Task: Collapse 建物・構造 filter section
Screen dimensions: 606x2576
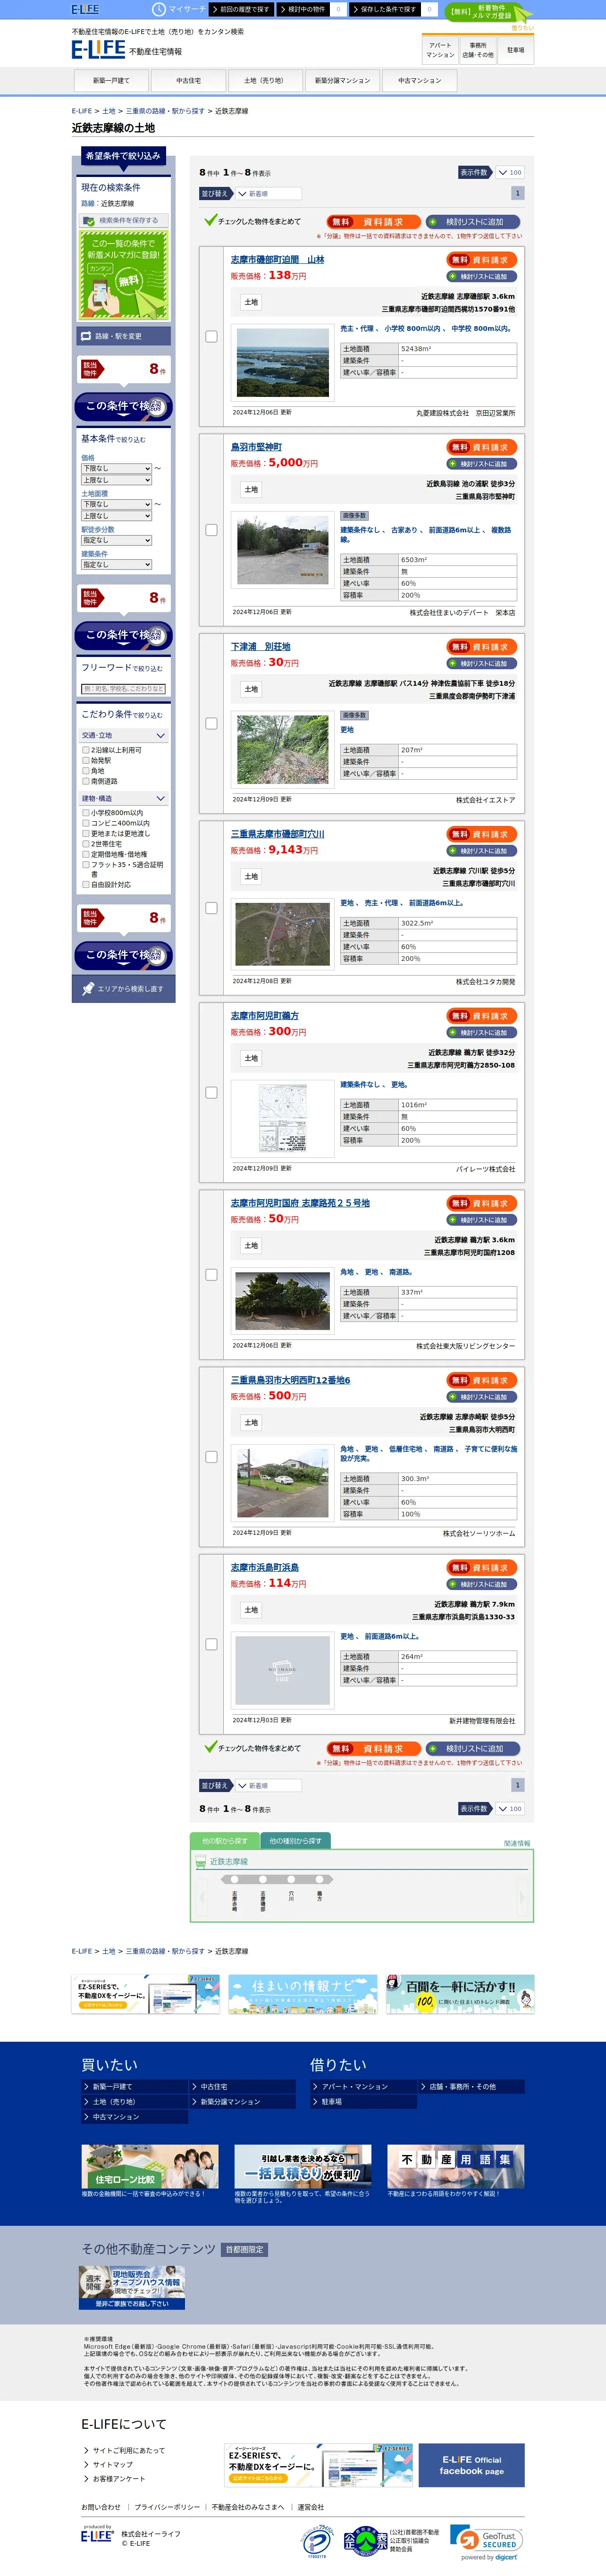Action: (x=124, y=798)
